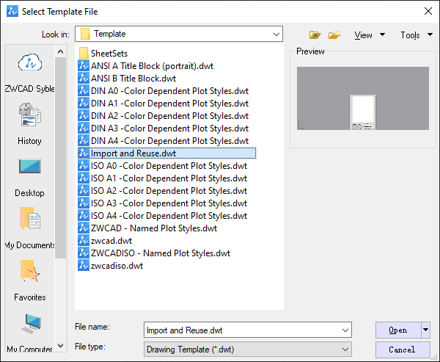The height and width of the screenshot is (362, 440).
Task: Open the Open button's arrow dropdown
Action: pyautogui.click(x=425, y=330)
